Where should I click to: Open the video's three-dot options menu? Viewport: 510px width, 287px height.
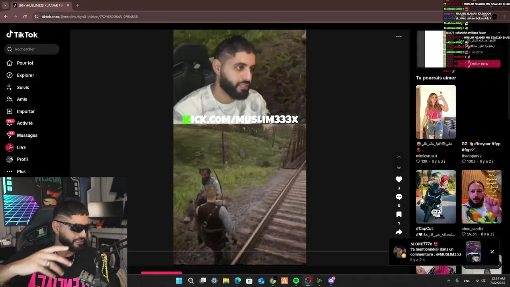399,37
